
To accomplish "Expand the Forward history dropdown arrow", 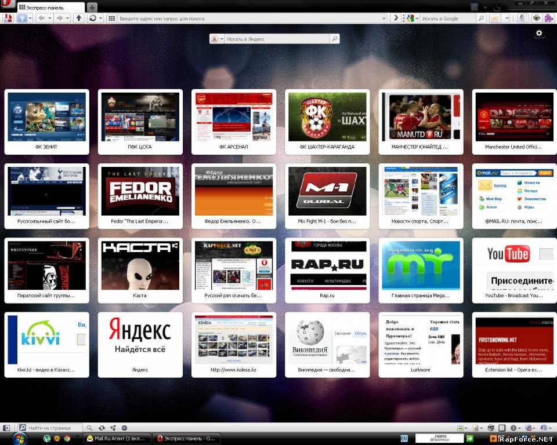I will click(67, 18).
